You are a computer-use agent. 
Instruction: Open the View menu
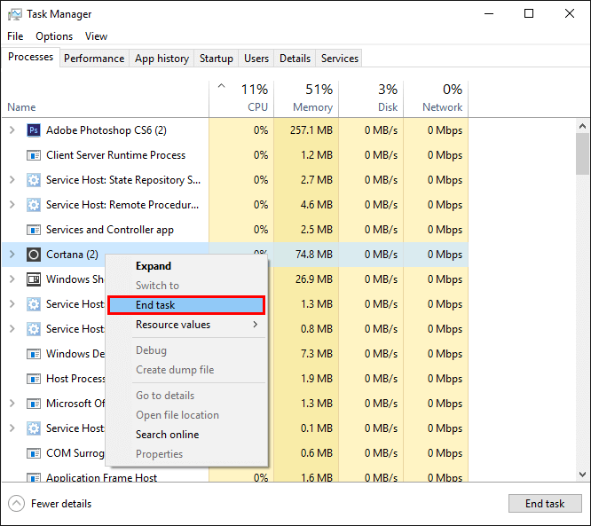(x=96, y=36)
